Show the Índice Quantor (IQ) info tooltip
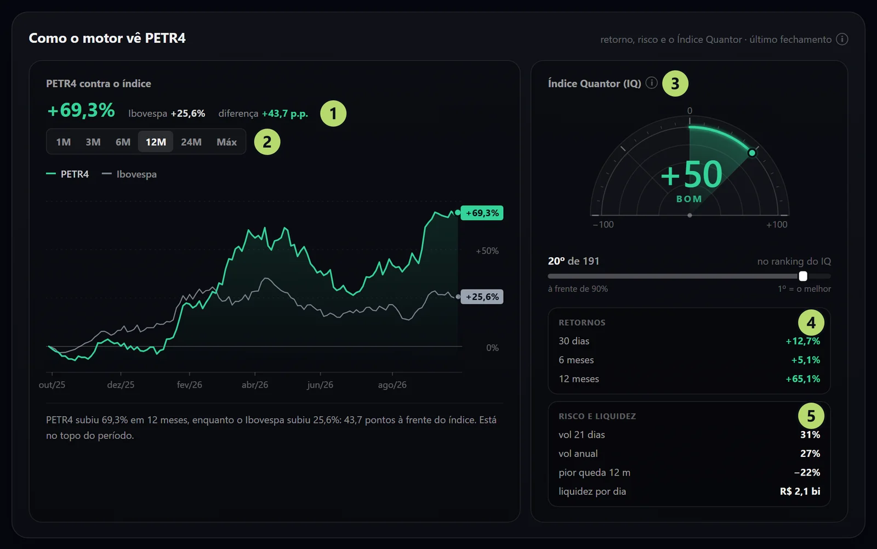The height and width of the screenshot is (549, 877). [x=651, y=83]
